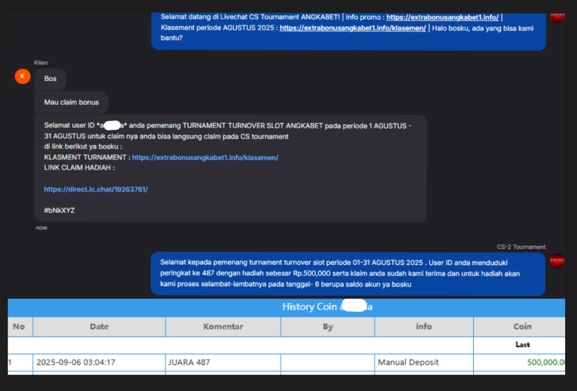This screenshot has width=577, height=391.
Task: Select the "JUARA 487" comment cell
Action: point(223,363)
